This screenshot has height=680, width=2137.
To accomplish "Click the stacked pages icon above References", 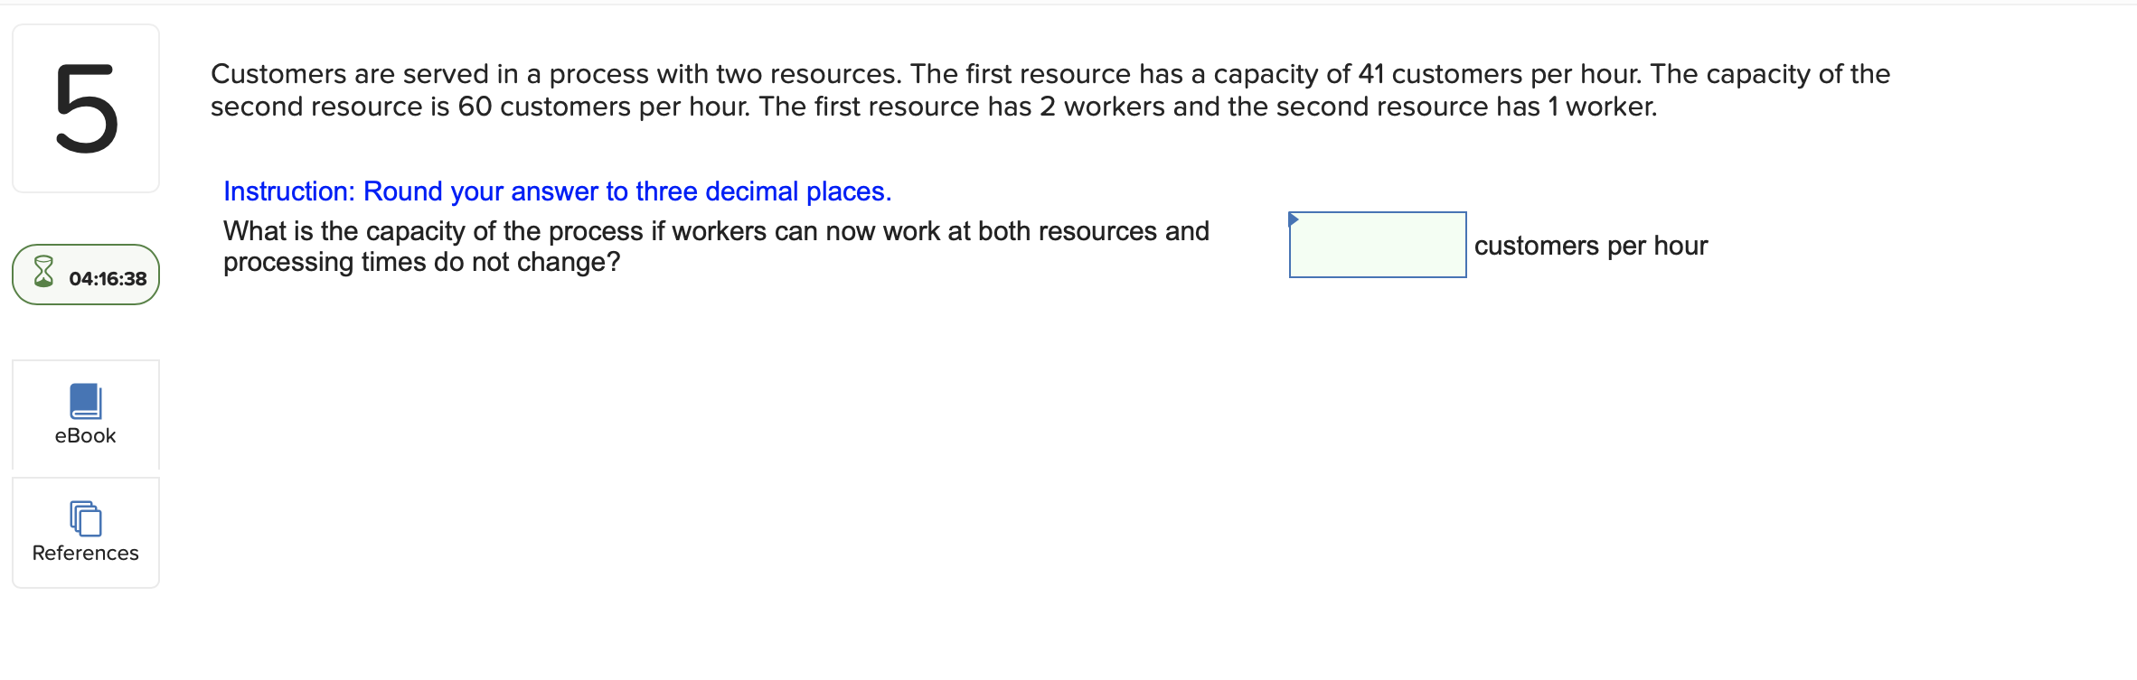I will [84, 520].
